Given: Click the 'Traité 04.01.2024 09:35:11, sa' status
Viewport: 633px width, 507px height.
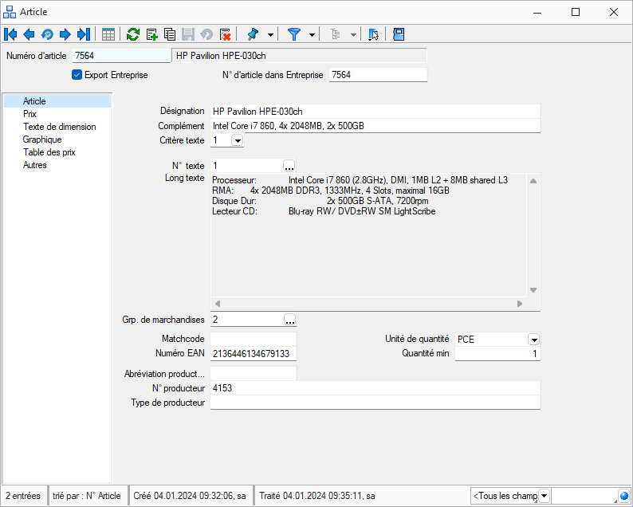Looking at the screenshot, I should (317, 496).
